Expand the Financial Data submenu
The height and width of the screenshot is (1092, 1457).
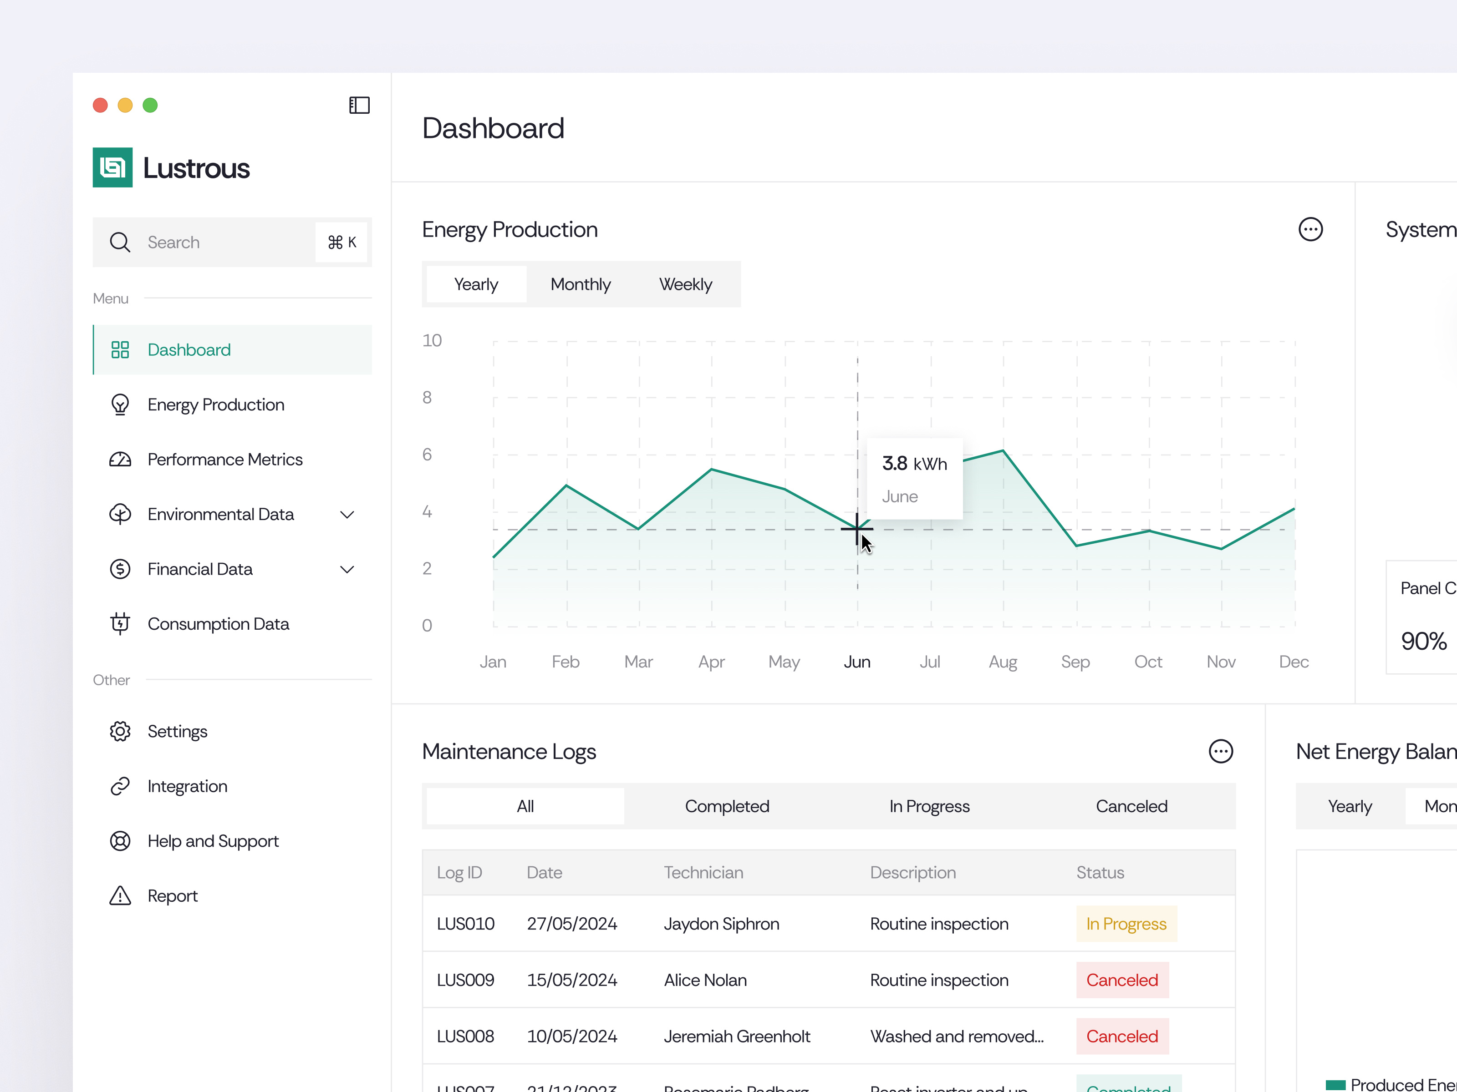pos(347,569)
